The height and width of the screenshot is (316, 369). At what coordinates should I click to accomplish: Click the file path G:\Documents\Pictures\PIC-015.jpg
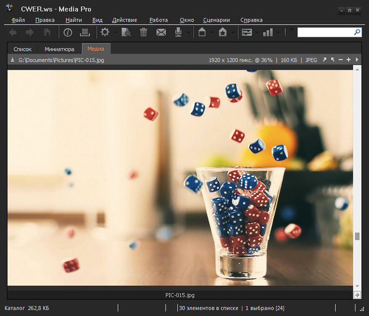coord(61,60)
